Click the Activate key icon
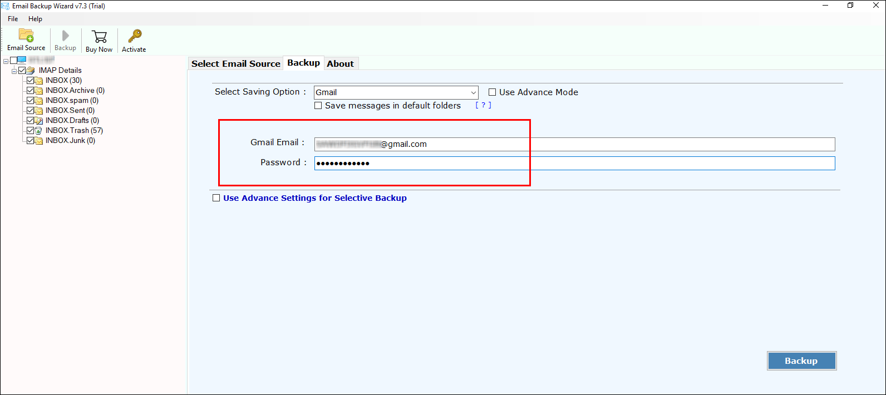Image resolution: width=886 pixels, height=395 pixels. click(x=135, y=37)
